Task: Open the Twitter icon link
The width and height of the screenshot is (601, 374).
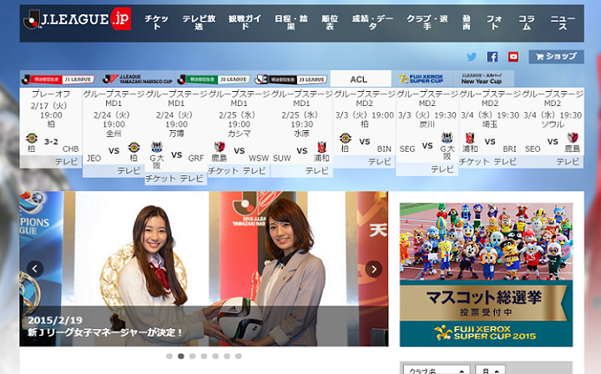Action: coord(472,57)
